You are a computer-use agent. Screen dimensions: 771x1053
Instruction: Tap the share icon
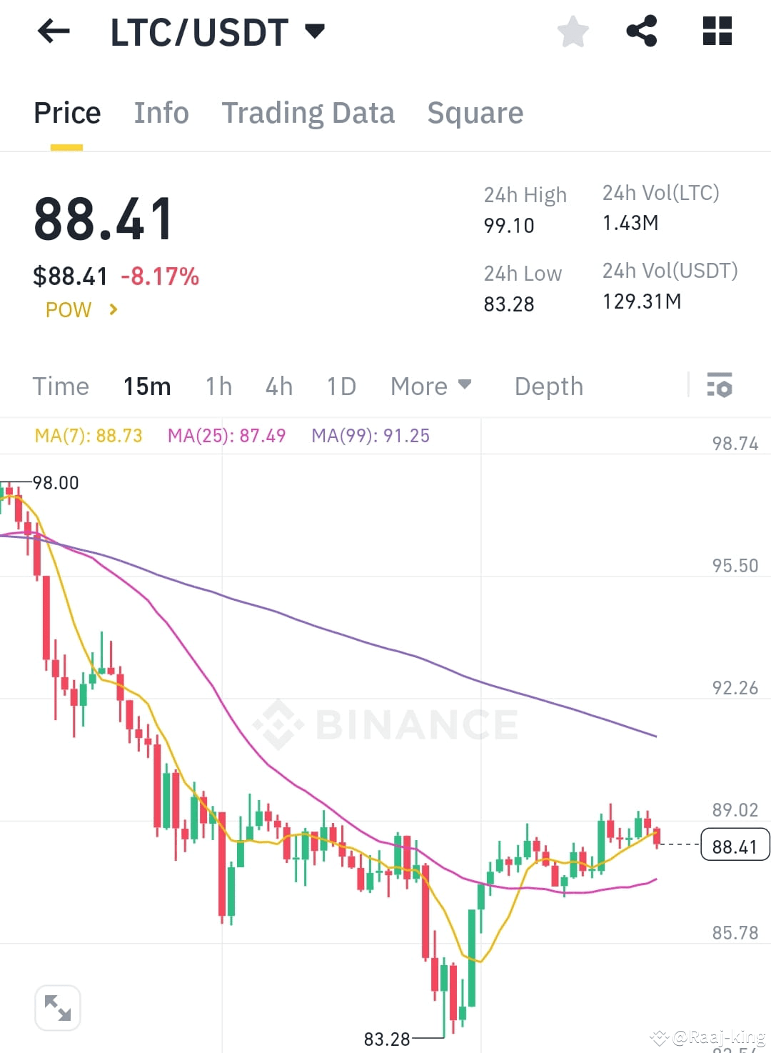click(x=642, y=31)
